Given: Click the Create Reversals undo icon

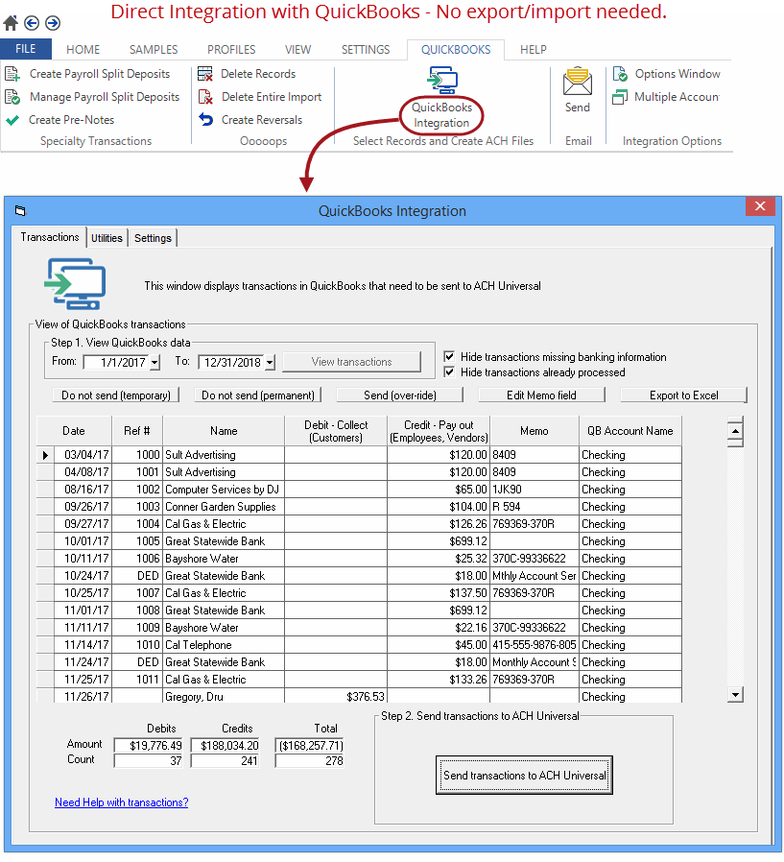Looking at the screenshot, I should 205,119.
